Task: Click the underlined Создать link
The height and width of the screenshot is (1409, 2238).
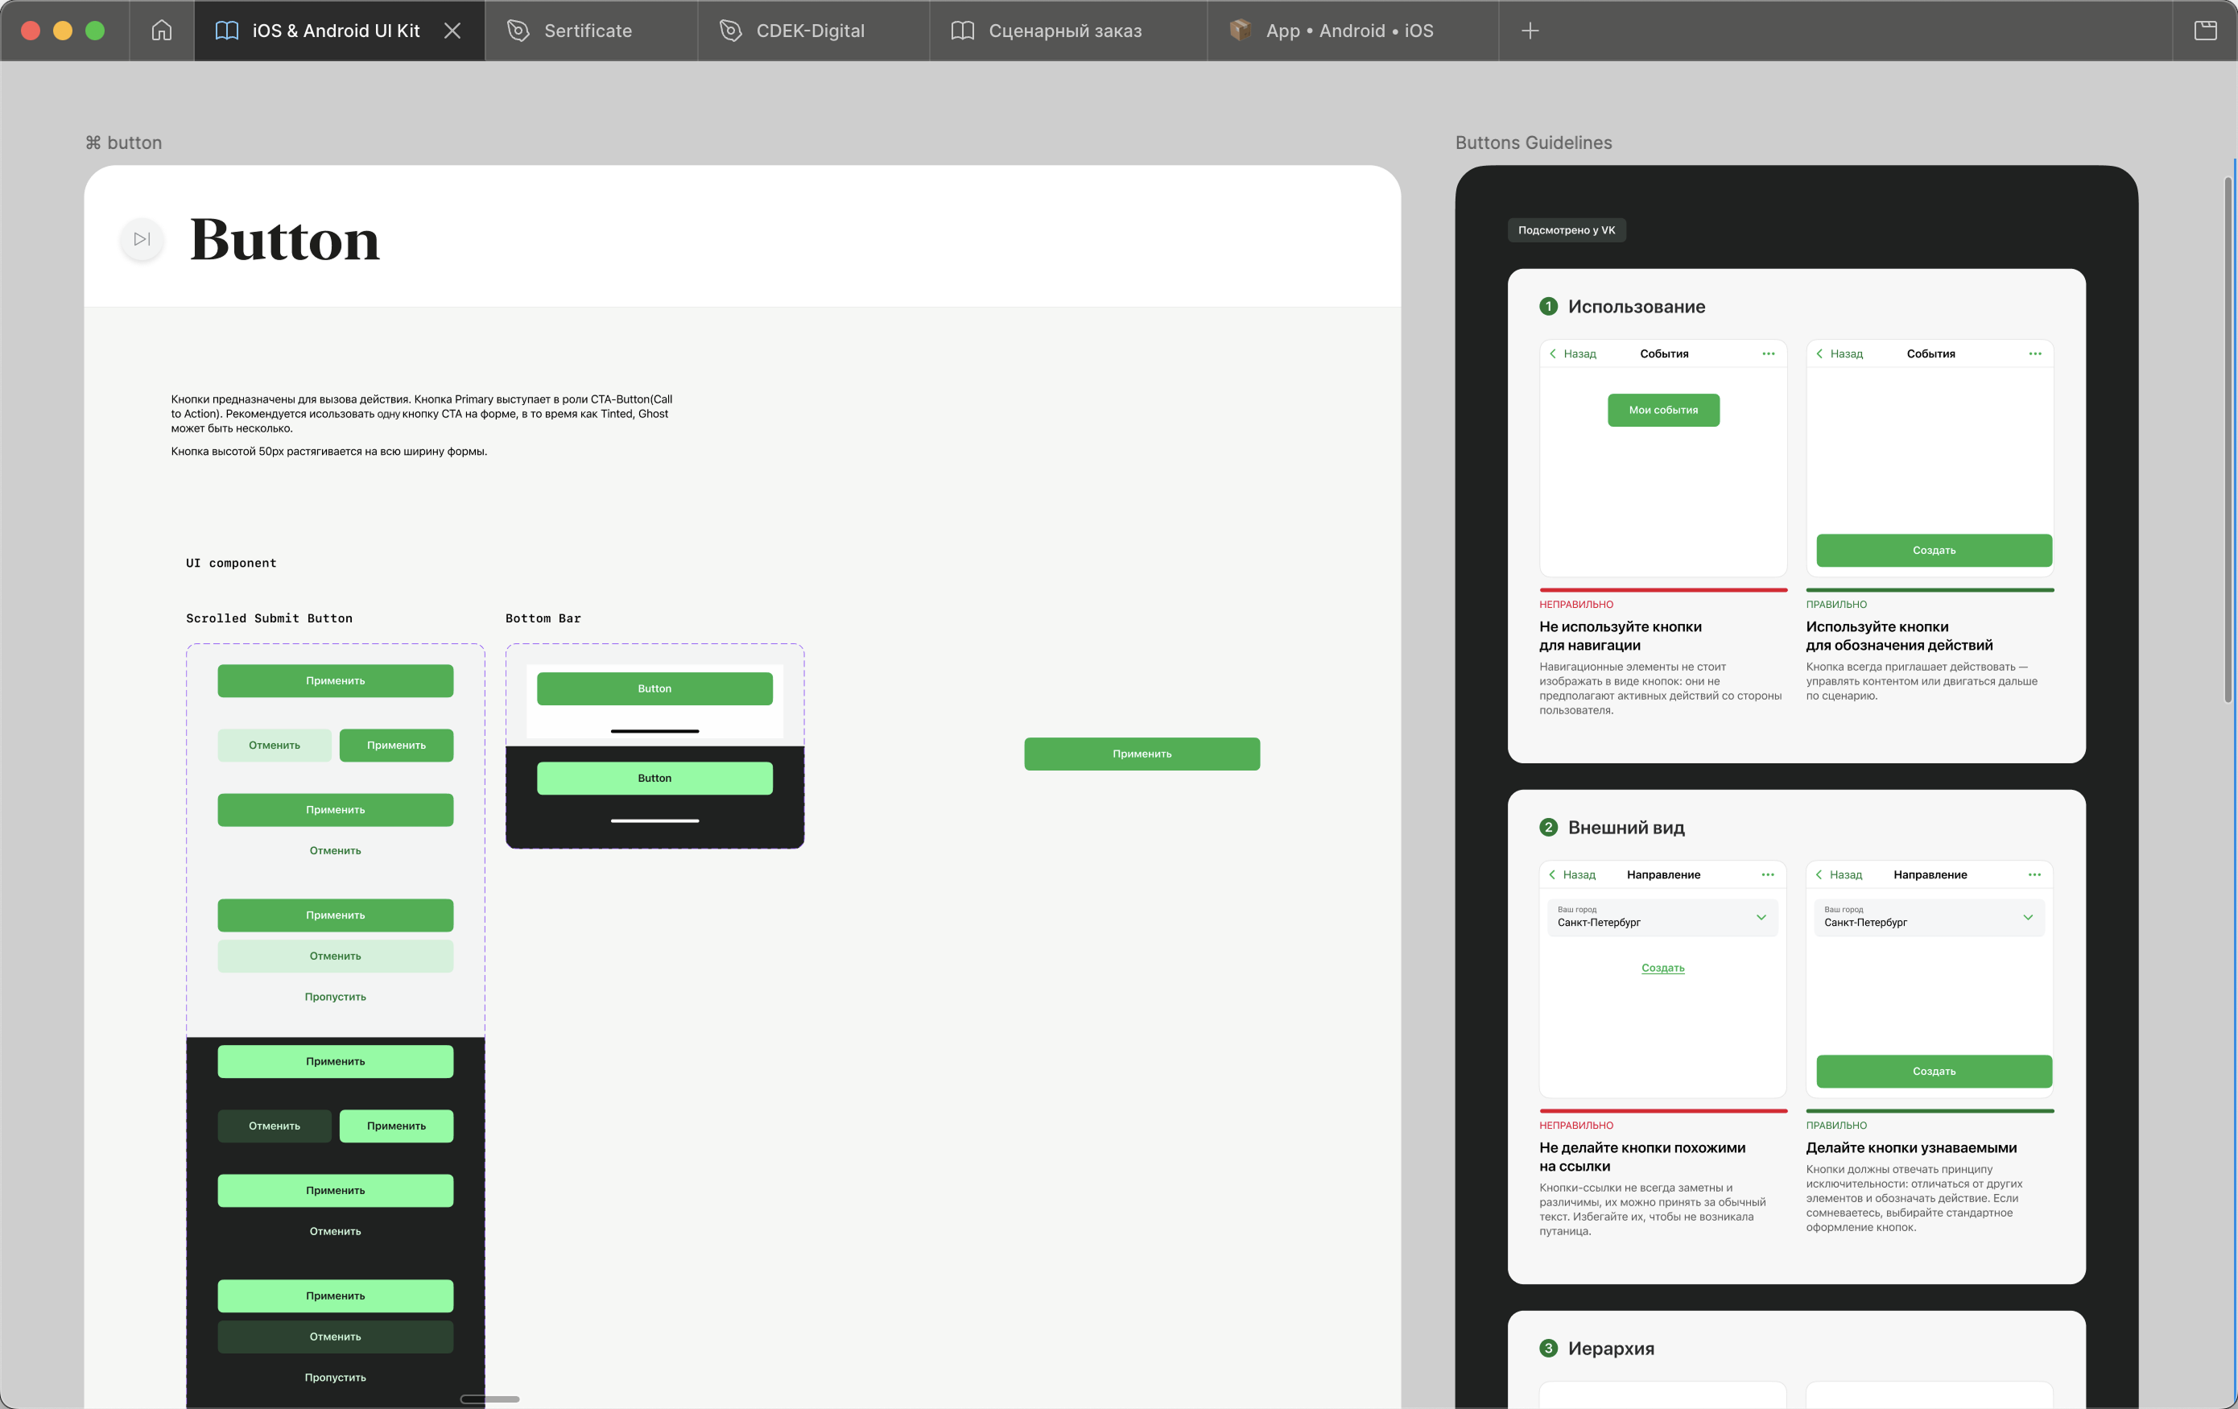Action: click(x=1662, y=968)
